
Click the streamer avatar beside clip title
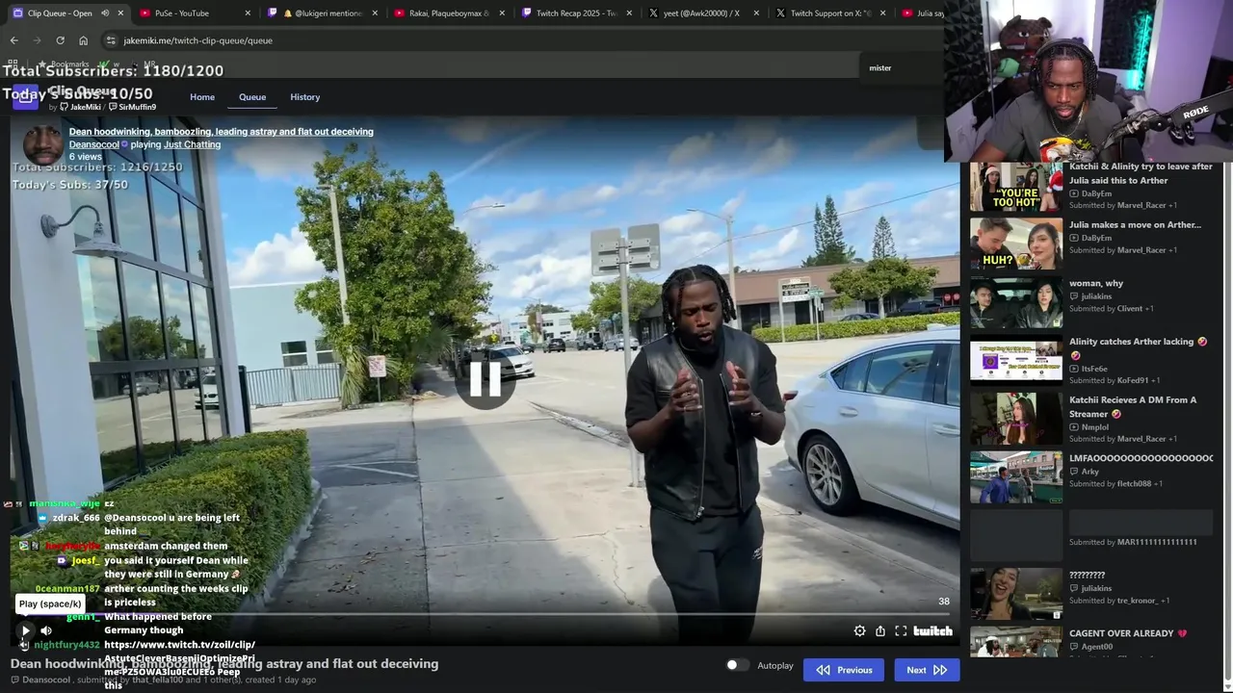[43, 144]
